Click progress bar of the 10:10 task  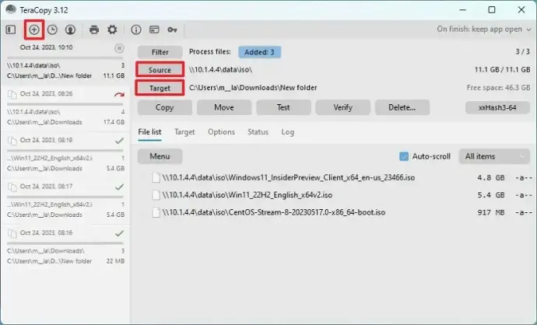65,58
